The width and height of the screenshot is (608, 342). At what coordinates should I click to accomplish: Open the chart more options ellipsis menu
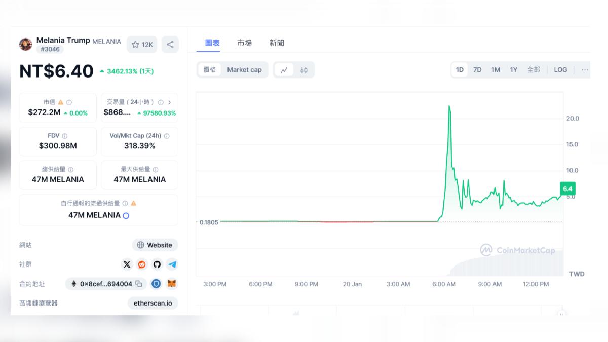585,70
